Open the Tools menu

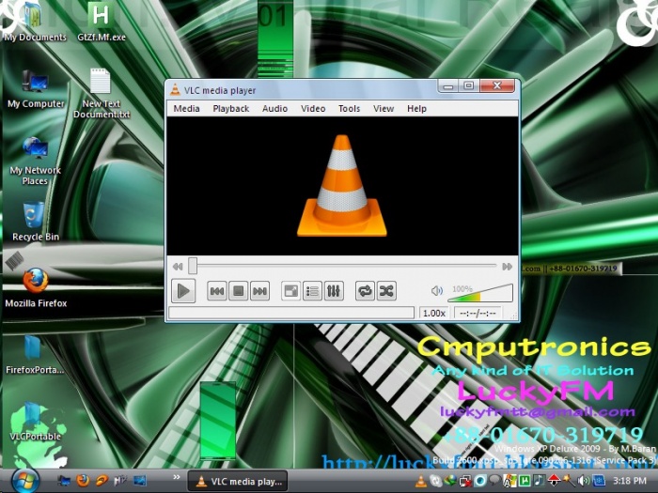click(x=349, y=109)
